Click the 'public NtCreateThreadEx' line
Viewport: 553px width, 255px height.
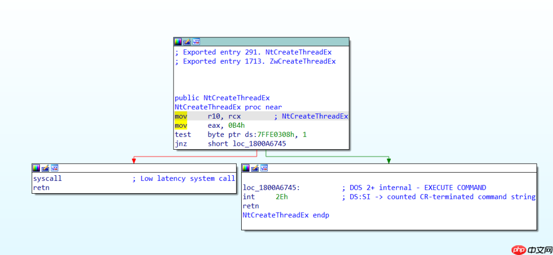click(x=222, y=98)
